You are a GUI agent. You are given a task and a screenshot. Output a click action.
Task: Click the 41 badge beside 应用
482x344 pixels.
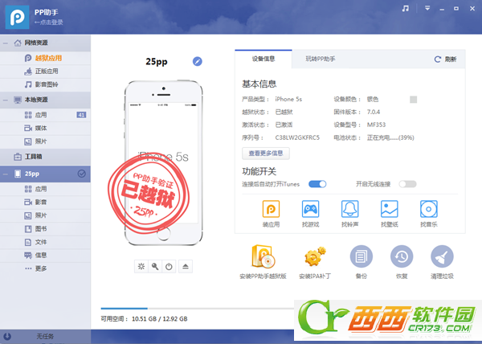(81, 115)
